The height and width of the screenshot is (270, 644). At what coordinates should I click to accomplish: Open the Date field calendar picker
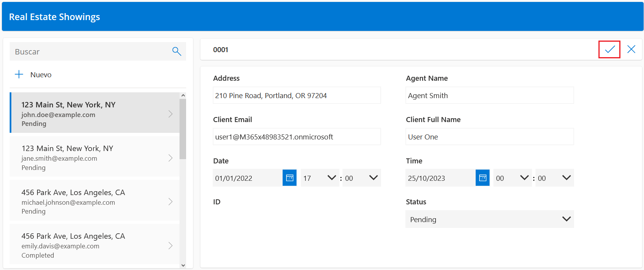tap(290, 178)
